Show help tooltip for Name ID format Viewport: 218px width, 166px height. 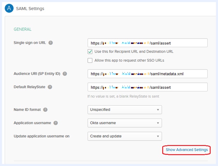click(45, 109)
